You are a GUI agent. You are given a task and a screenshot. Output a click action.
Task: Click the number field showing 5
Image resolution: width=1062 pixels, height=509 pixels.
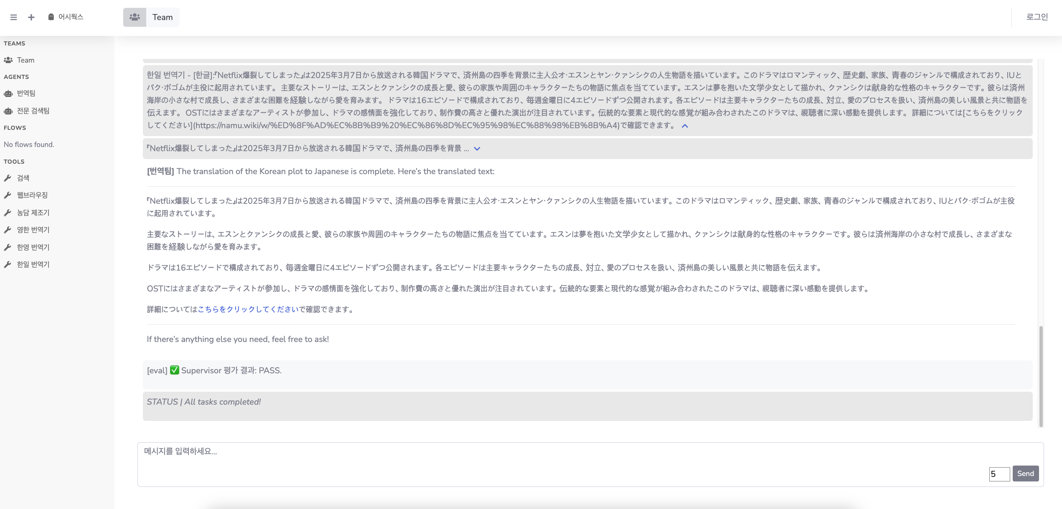pos(999,474)
